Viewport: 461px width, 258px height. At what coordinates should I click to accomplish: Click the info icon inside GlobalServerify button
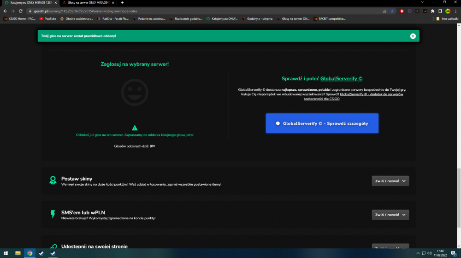pos(278,123)
